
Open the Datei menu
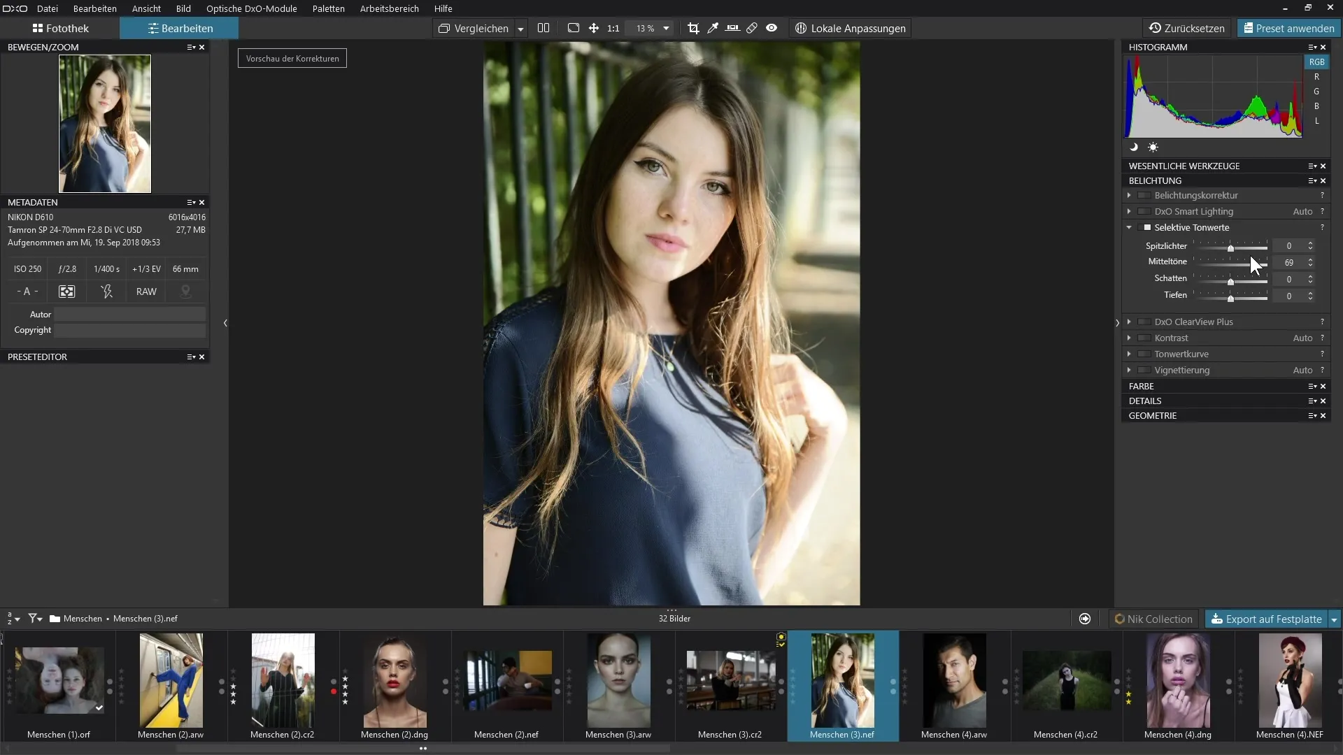click(48, 8)
